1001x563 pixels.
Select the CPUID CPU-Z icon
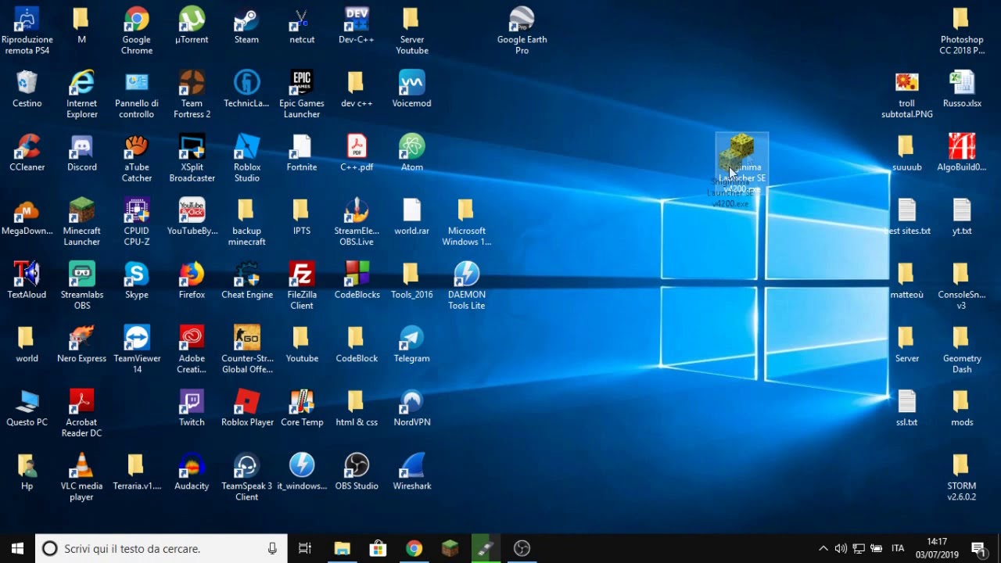click(x=137, y=223)
